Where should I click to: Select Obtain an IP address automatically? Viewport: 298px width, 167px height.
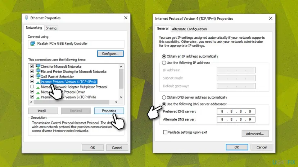click(x=164, y=56)
